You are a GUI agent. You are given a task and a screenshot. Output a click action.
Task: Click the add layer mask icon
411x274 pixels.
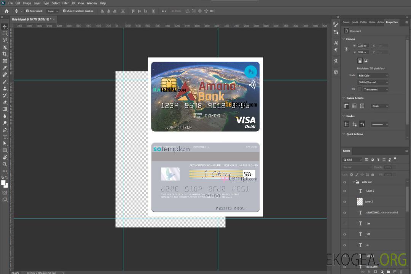pos(375,272)
